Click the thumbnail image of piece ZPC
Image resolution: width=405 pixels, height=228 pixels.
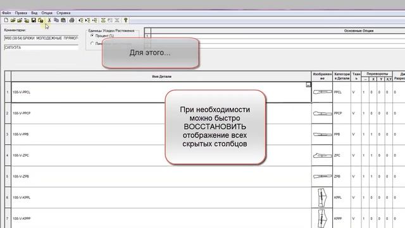322,155
